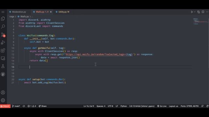Click the api.waifu.im URL string
The height and width of the screenshot is (117, 209).
tap(99, 54)
